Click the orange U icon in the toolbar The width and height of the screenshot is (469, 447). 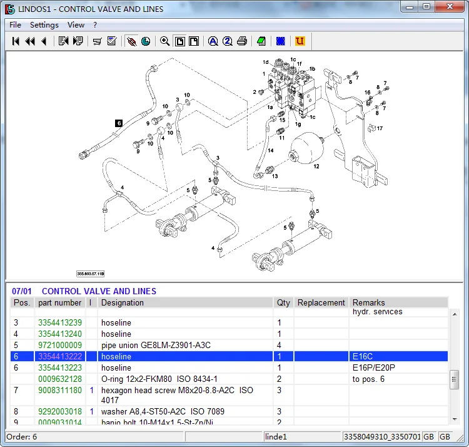(300, 41)
